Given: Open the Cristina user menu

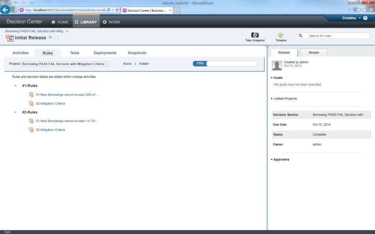Looking at the screenshot, I should tap(352, 18).
